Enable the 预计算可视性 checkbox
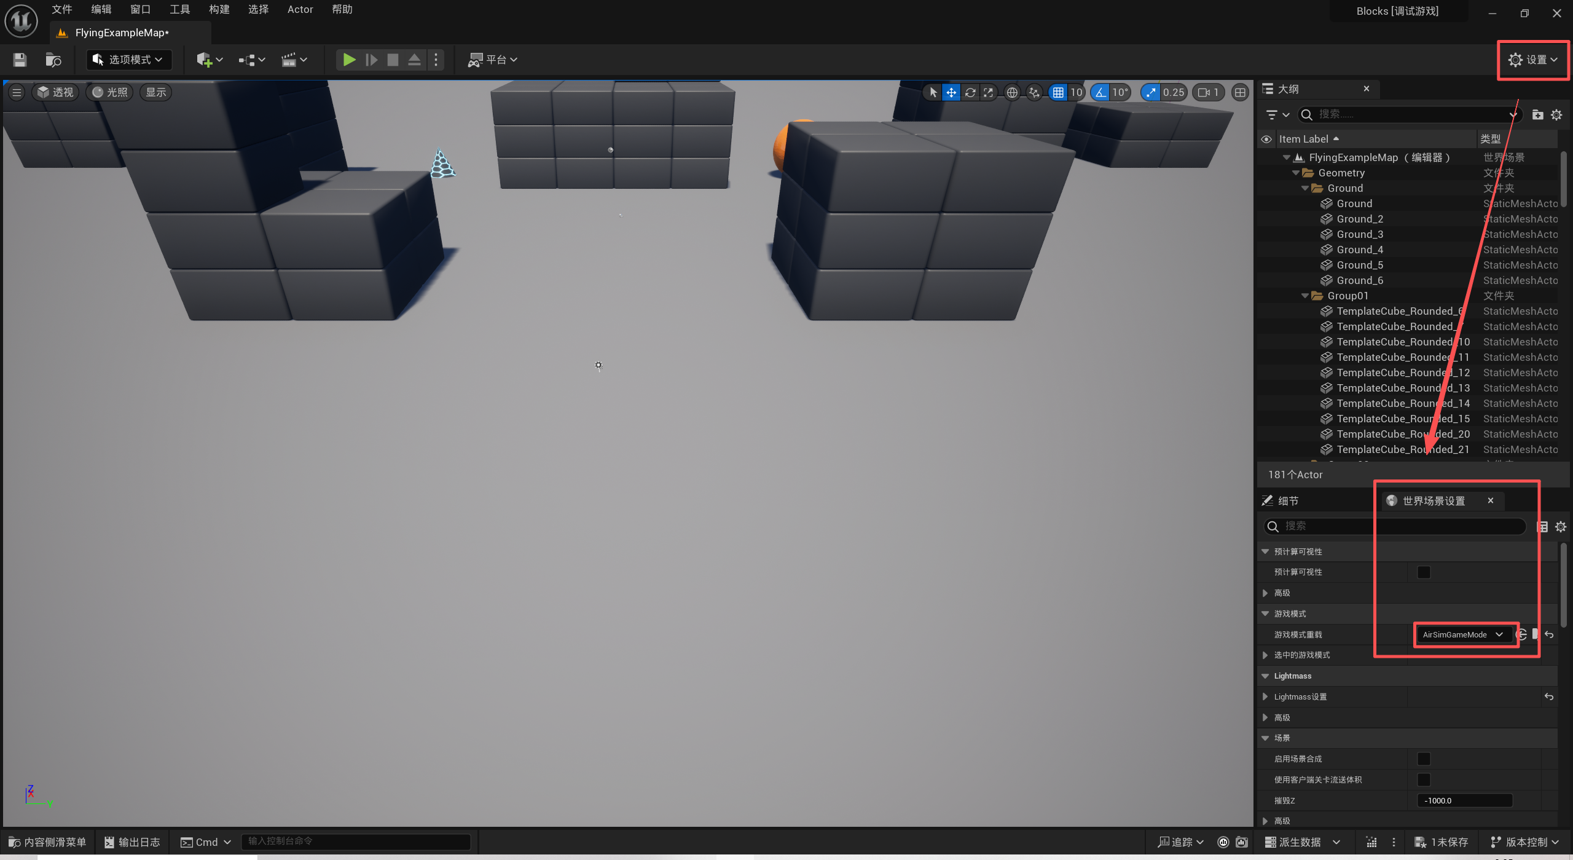1573x860 pixels. (x=1423, y=572)
